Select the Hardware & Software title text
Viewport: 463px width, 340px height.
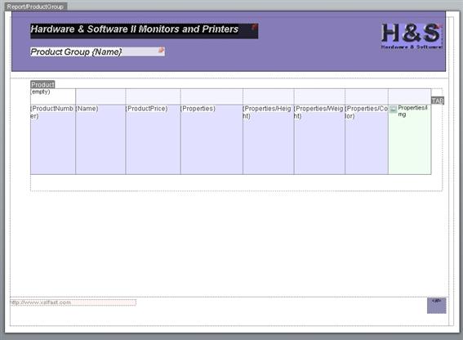pyautogui.click(x=135, y=29)
